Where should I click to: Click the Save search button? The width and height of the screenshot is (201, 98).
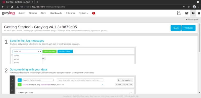pos(118,85)
